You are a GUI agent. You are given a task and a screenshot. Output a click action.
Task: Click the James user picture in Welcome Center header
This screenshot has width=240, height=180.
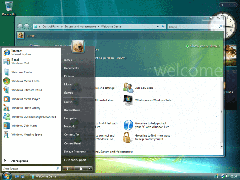[20, 35]
